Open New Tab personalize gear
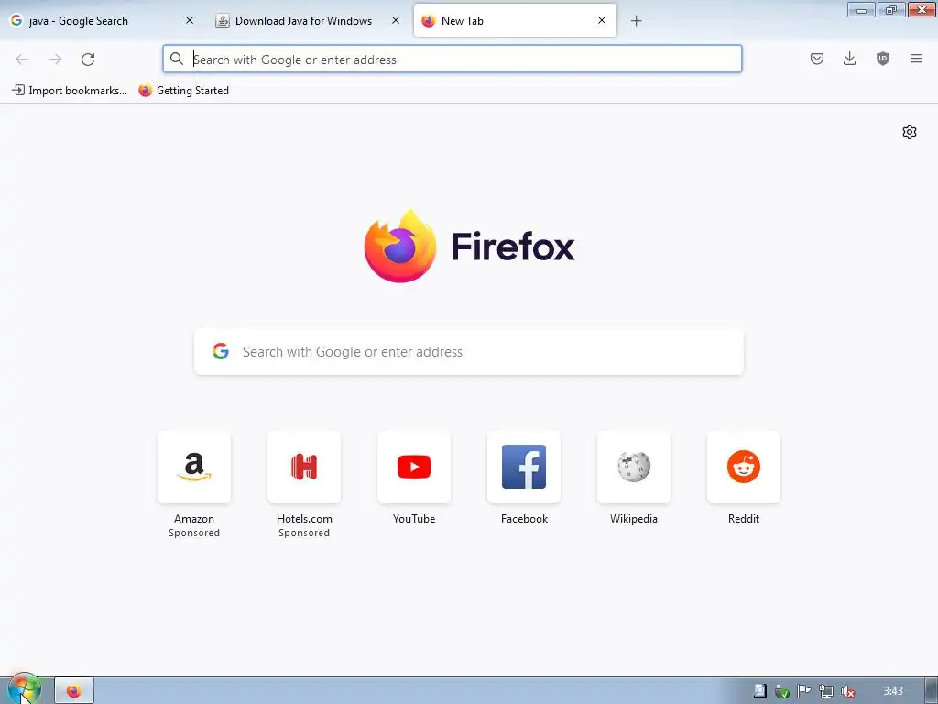This screenshot has height=704, width=938. [910, 132]
